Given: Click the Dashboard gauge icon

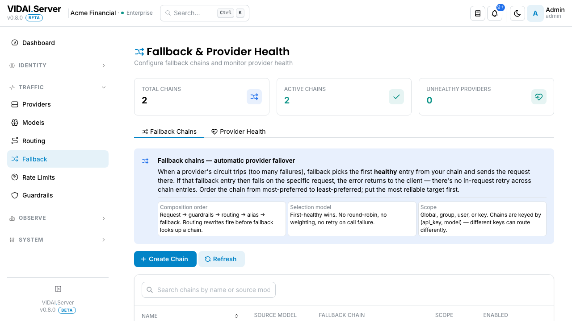Looking at the screenshot, I should 15,43.
